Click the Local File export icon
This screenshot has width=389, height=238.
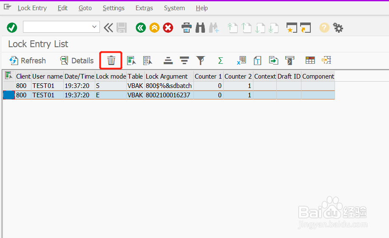(x=273, y=60)
